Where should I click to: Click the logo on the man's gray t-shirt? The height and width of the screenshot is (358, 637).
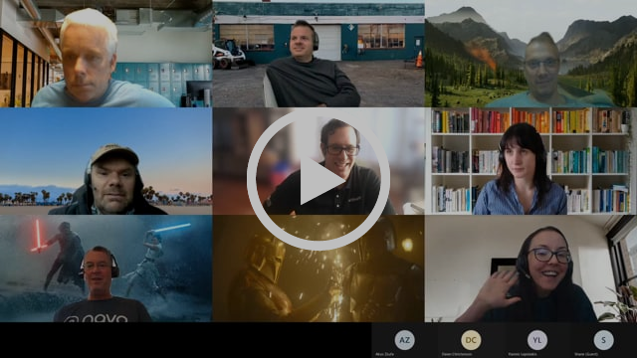(97, 318)
